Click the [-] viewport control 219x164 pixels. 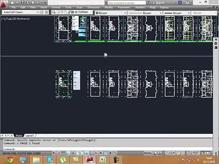tap(3, 19)
